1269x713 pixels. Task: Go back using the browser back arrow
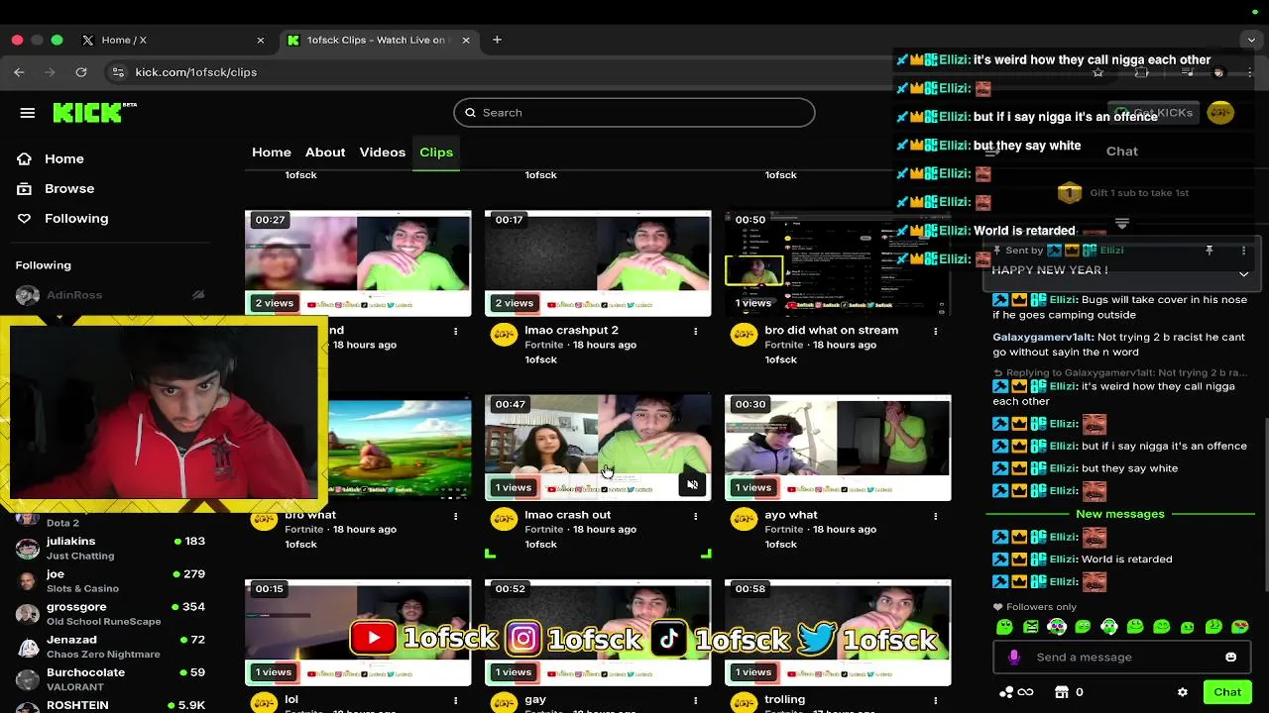pyautogui.click(x=19, y=72)
